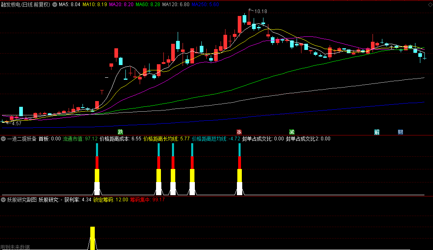
Task: Select the yellow MA10: 8.19 label
Action: tap(95, 5)
